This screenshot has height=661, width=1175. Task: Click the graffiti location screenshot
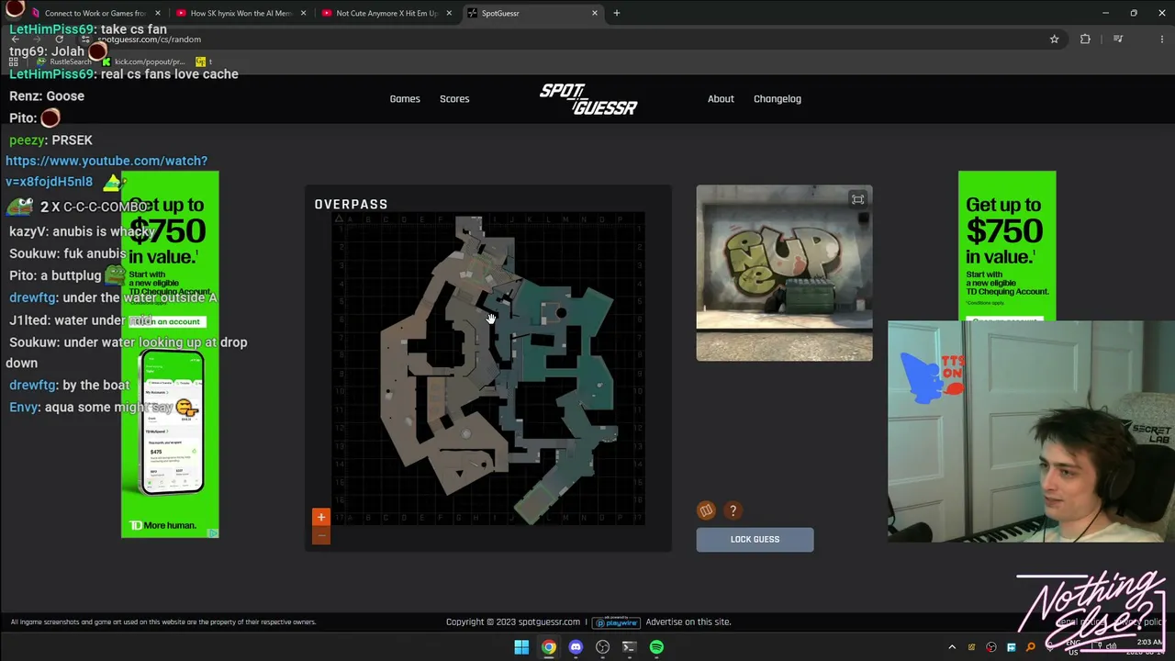click(x=784, y=273)
